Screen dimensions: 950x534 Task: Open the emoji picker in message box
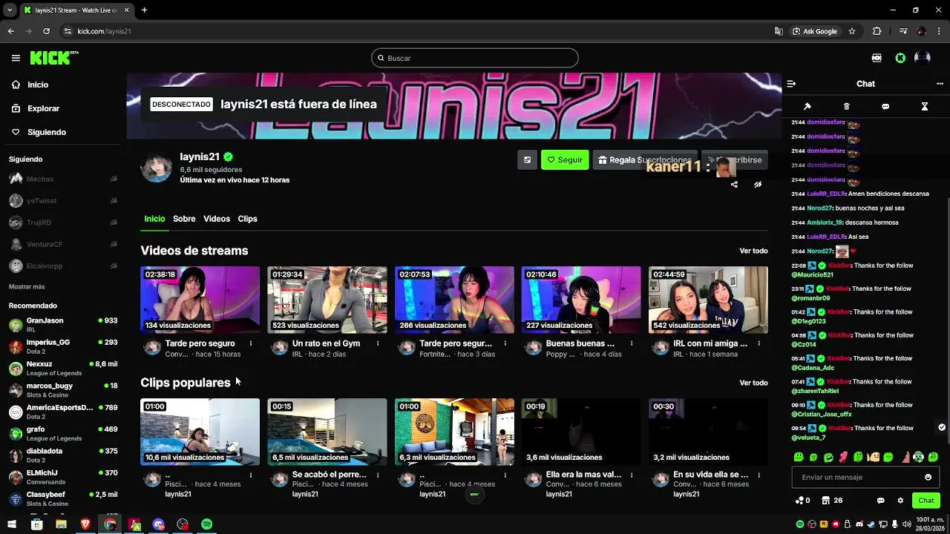click(x=928, y=477)
